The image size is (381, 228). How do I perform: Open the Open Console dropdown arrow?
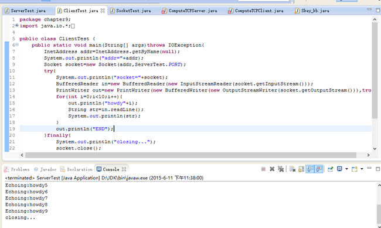(362, 169)
